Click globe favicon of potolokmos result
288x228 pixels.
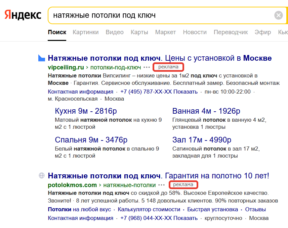[42, 175]
